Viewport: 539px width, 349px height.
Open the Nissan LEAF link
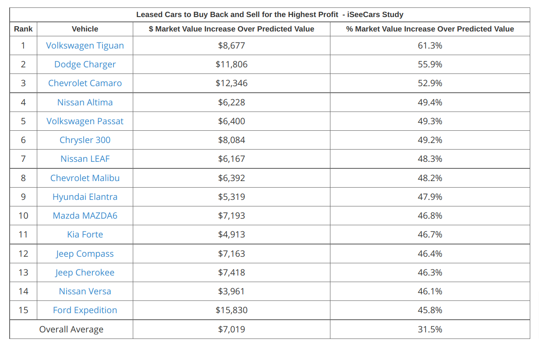[x=85, y=159]
